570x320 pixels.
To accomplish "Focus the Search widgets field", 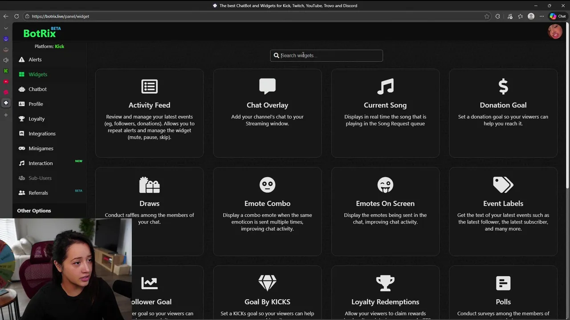I will pyautogui.click(x=326, y=56).
